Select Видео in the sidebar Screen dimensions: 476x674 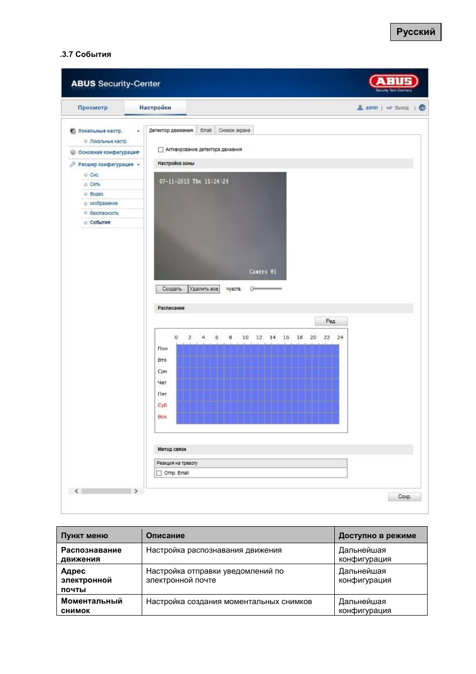[x=96, y=194]
